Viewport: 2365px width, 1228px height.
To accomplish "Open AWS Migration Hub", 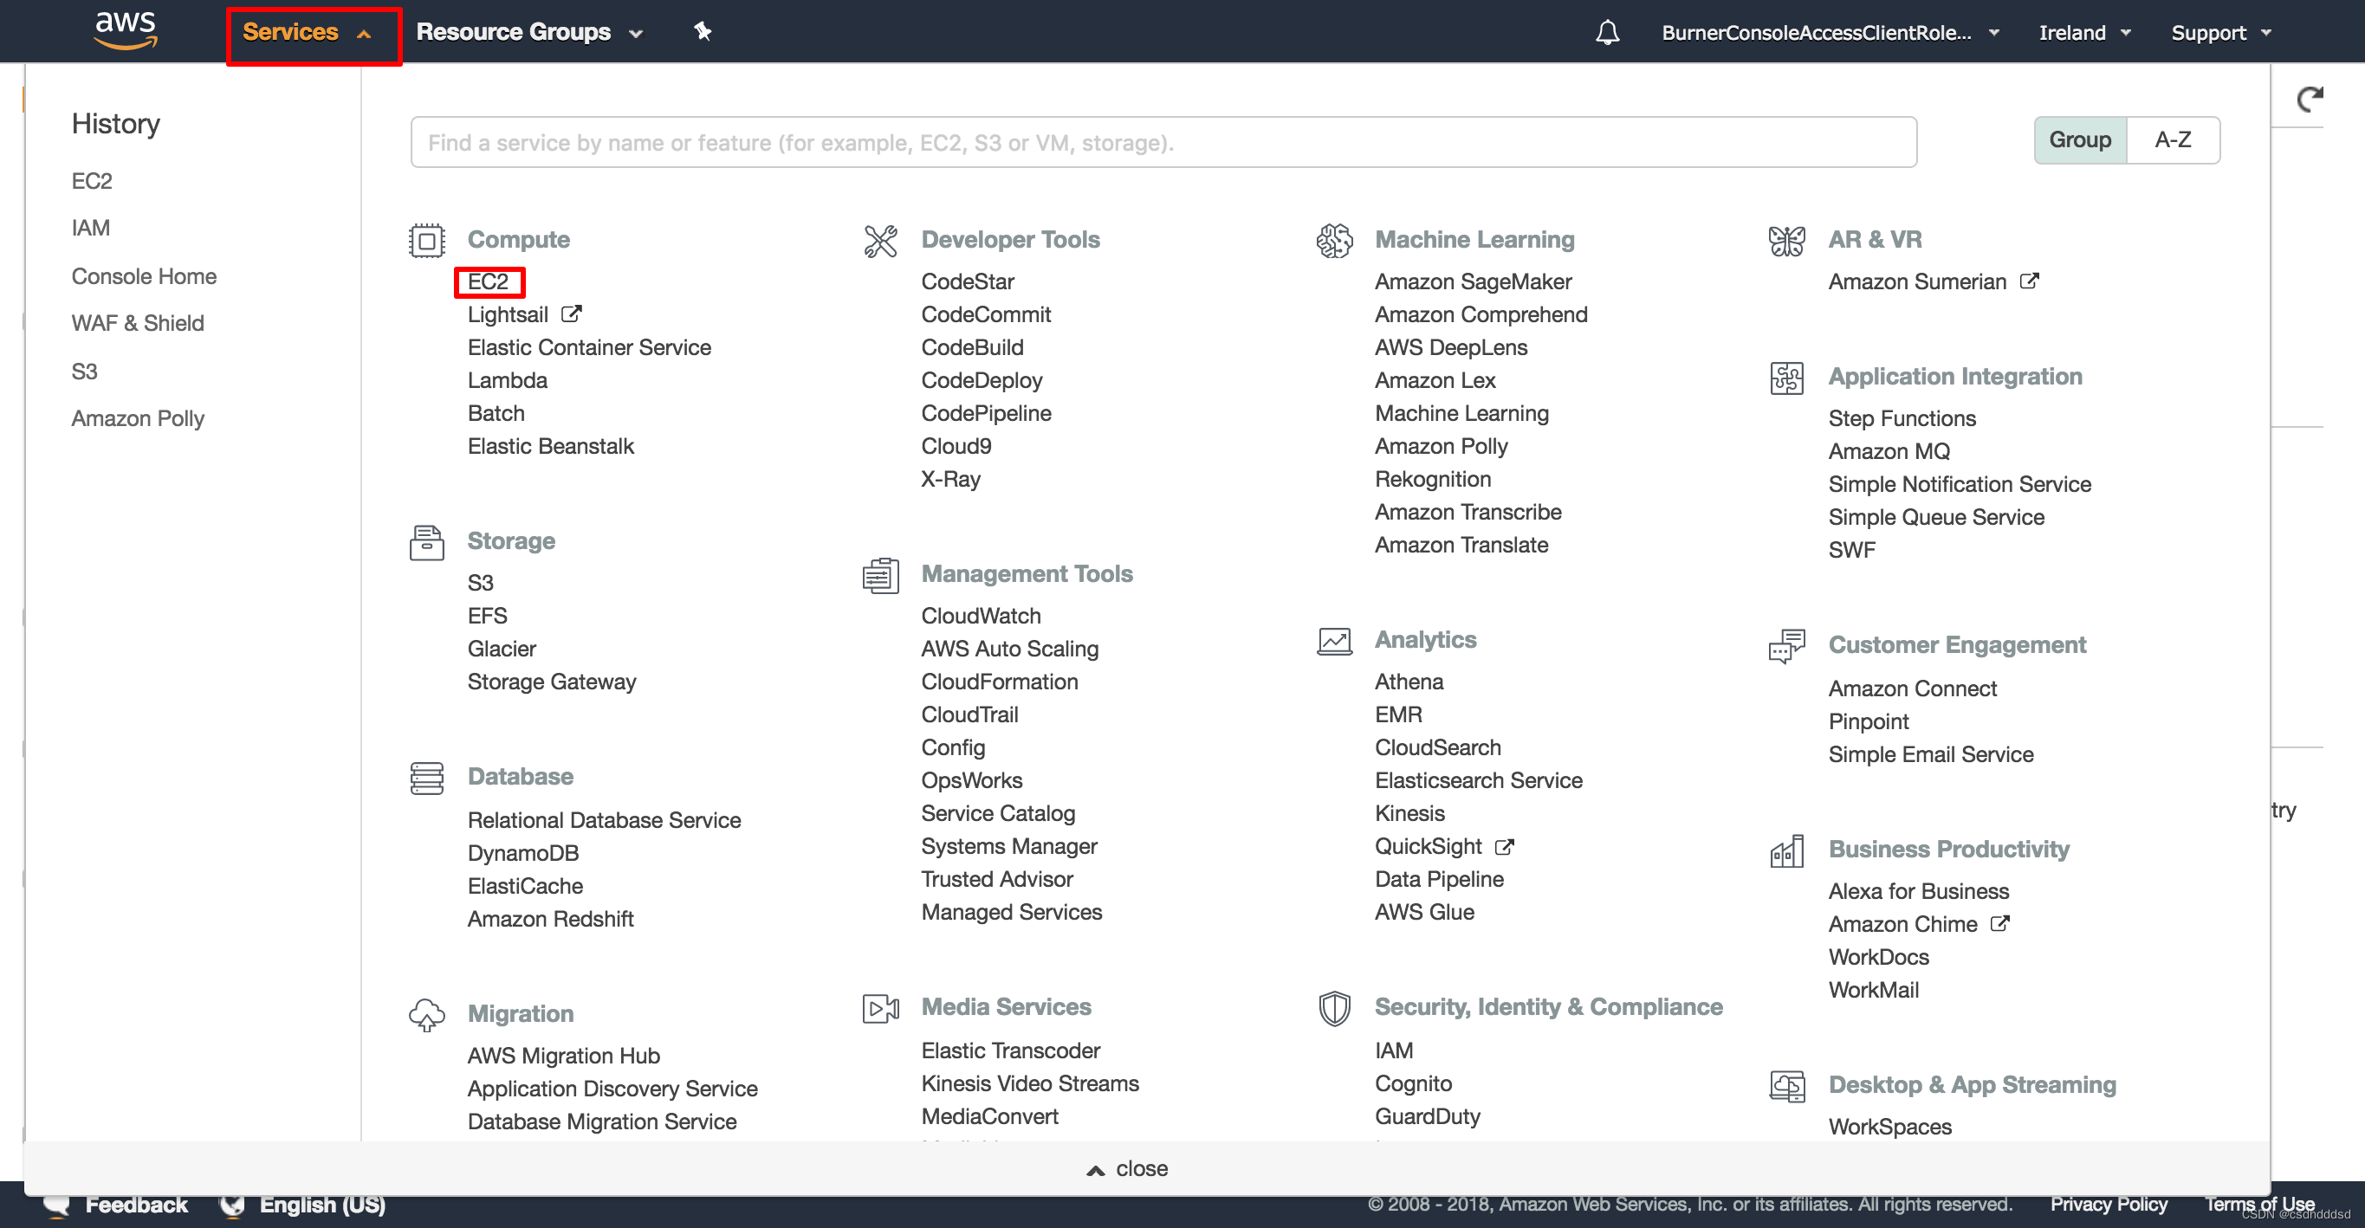I will tap(564, 1056).
